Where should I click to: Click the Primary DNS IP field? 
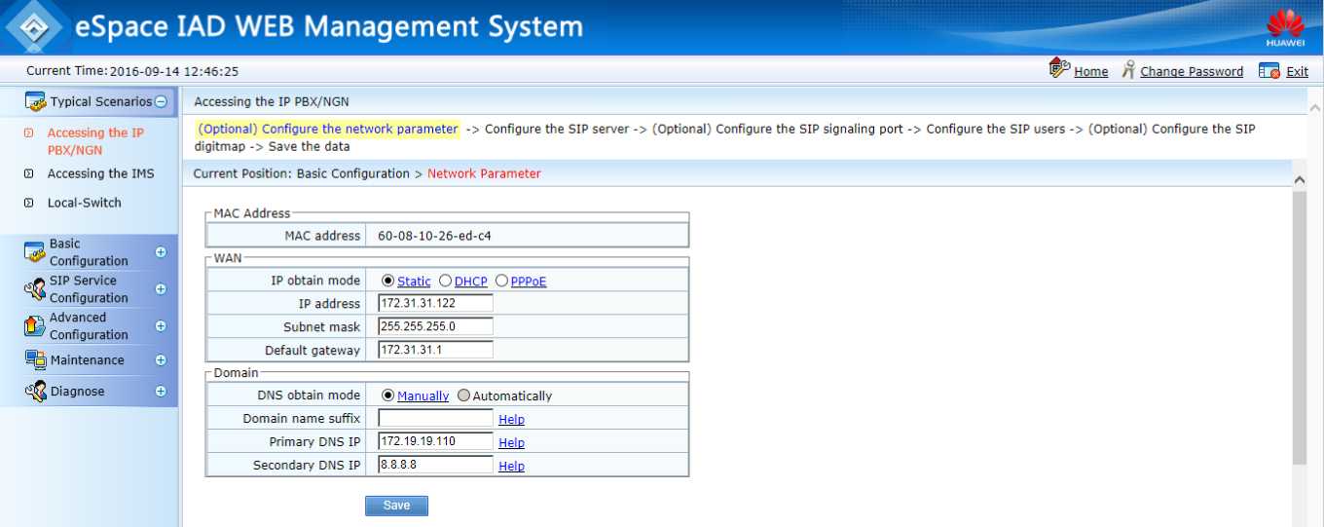pos(435,441)
